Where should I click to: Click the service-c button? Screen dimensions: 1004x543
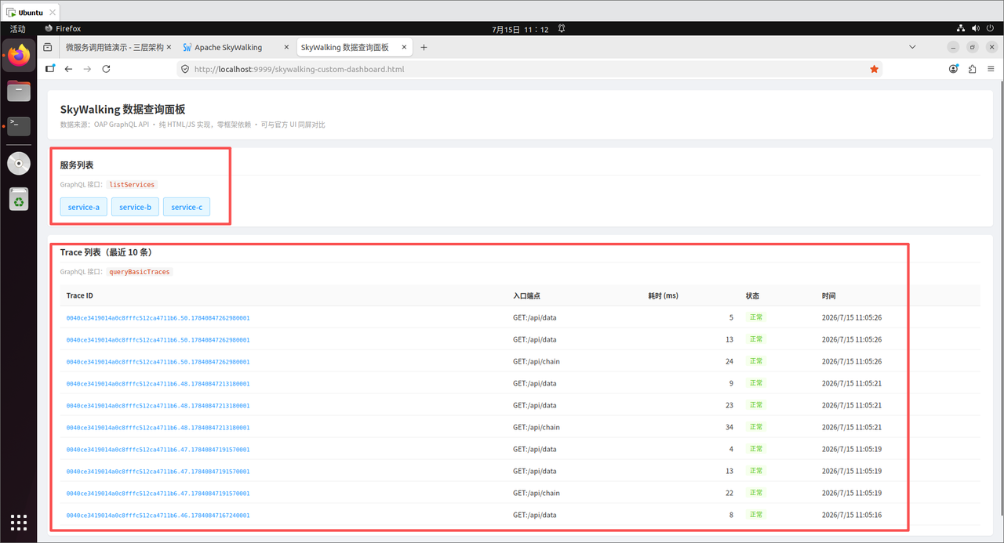click(x=187, y=207)
